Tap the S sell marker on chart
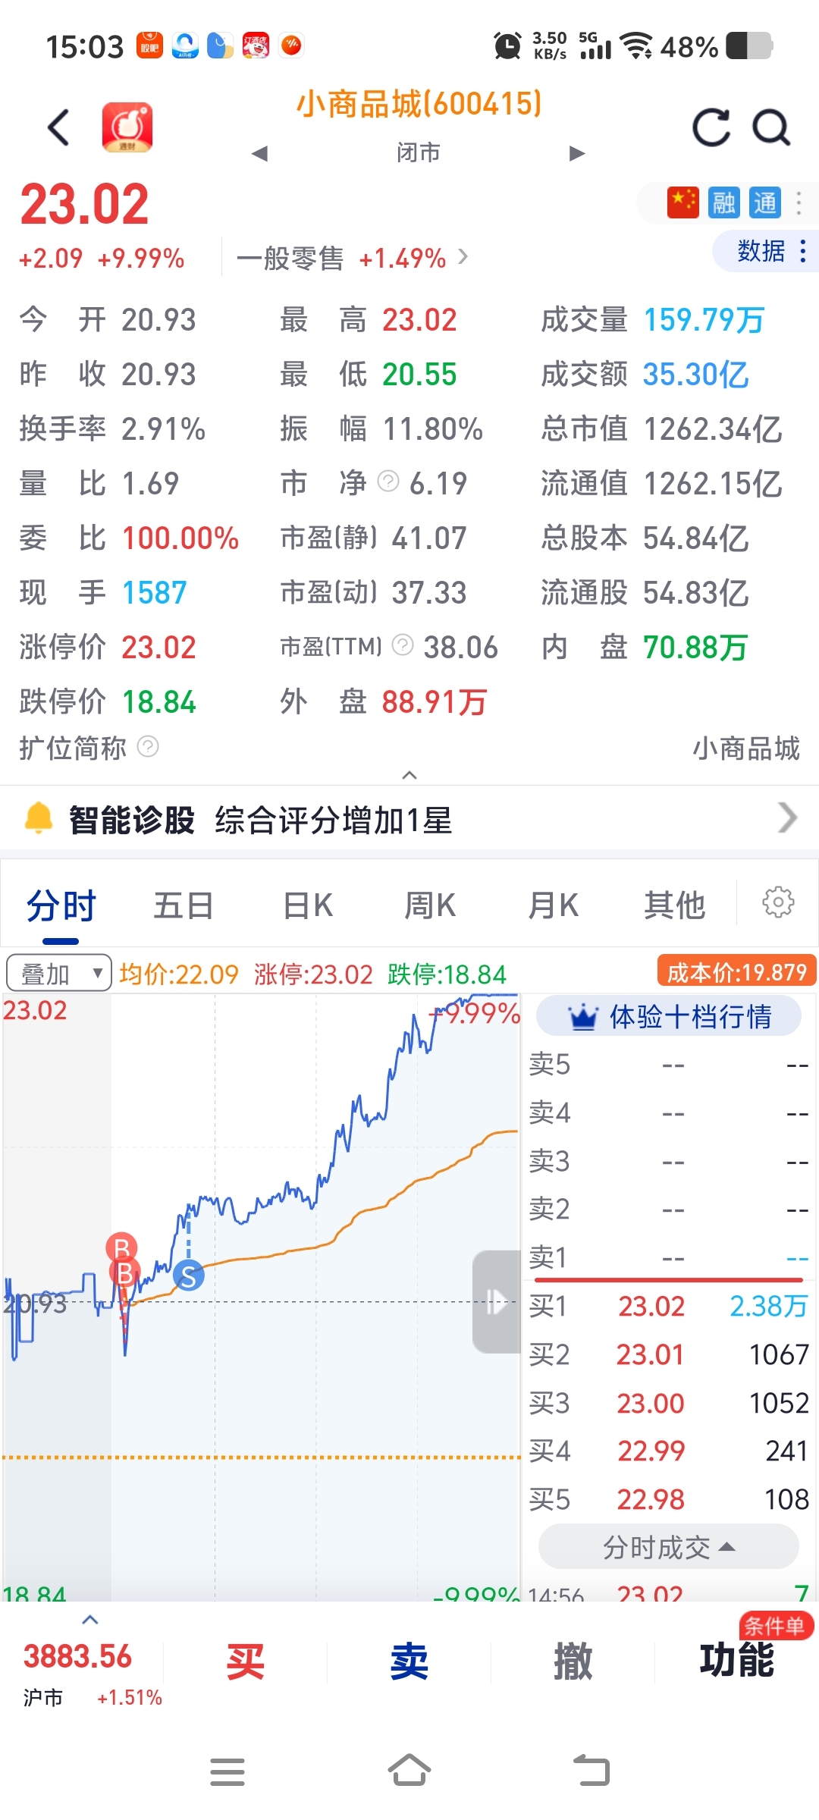 coord(189,1276)
